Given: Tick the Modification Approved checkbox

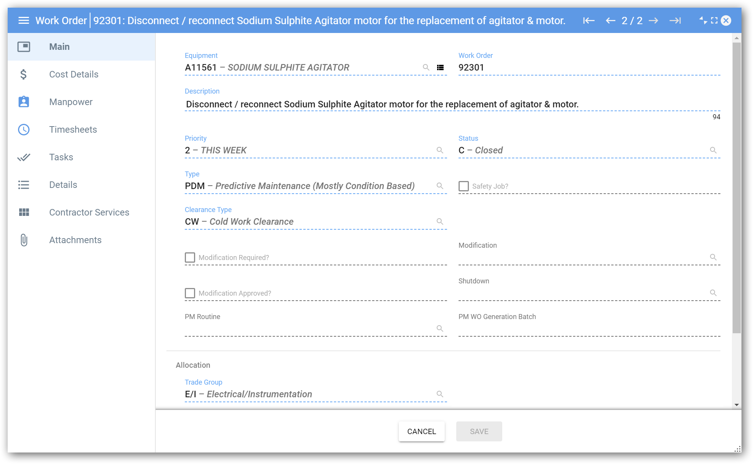Looking at the screenshot, I should coord(190,293).
